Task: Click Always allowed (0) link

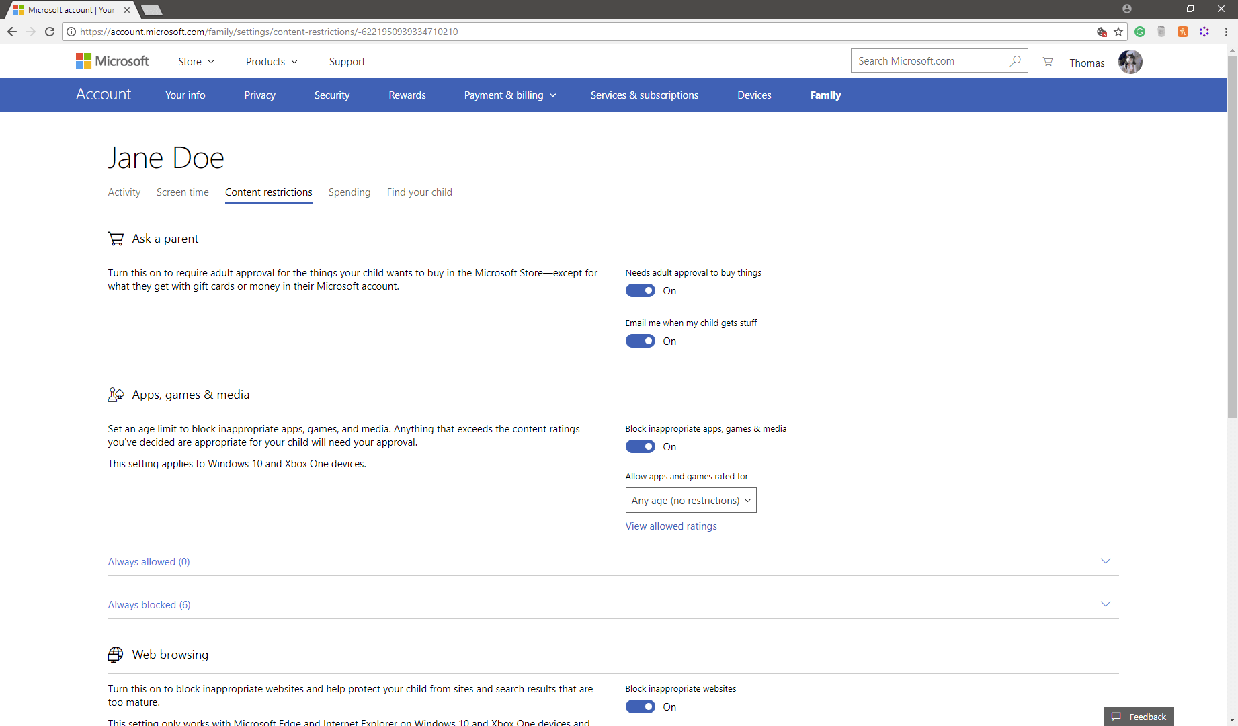Action: (x=149, y=562)
